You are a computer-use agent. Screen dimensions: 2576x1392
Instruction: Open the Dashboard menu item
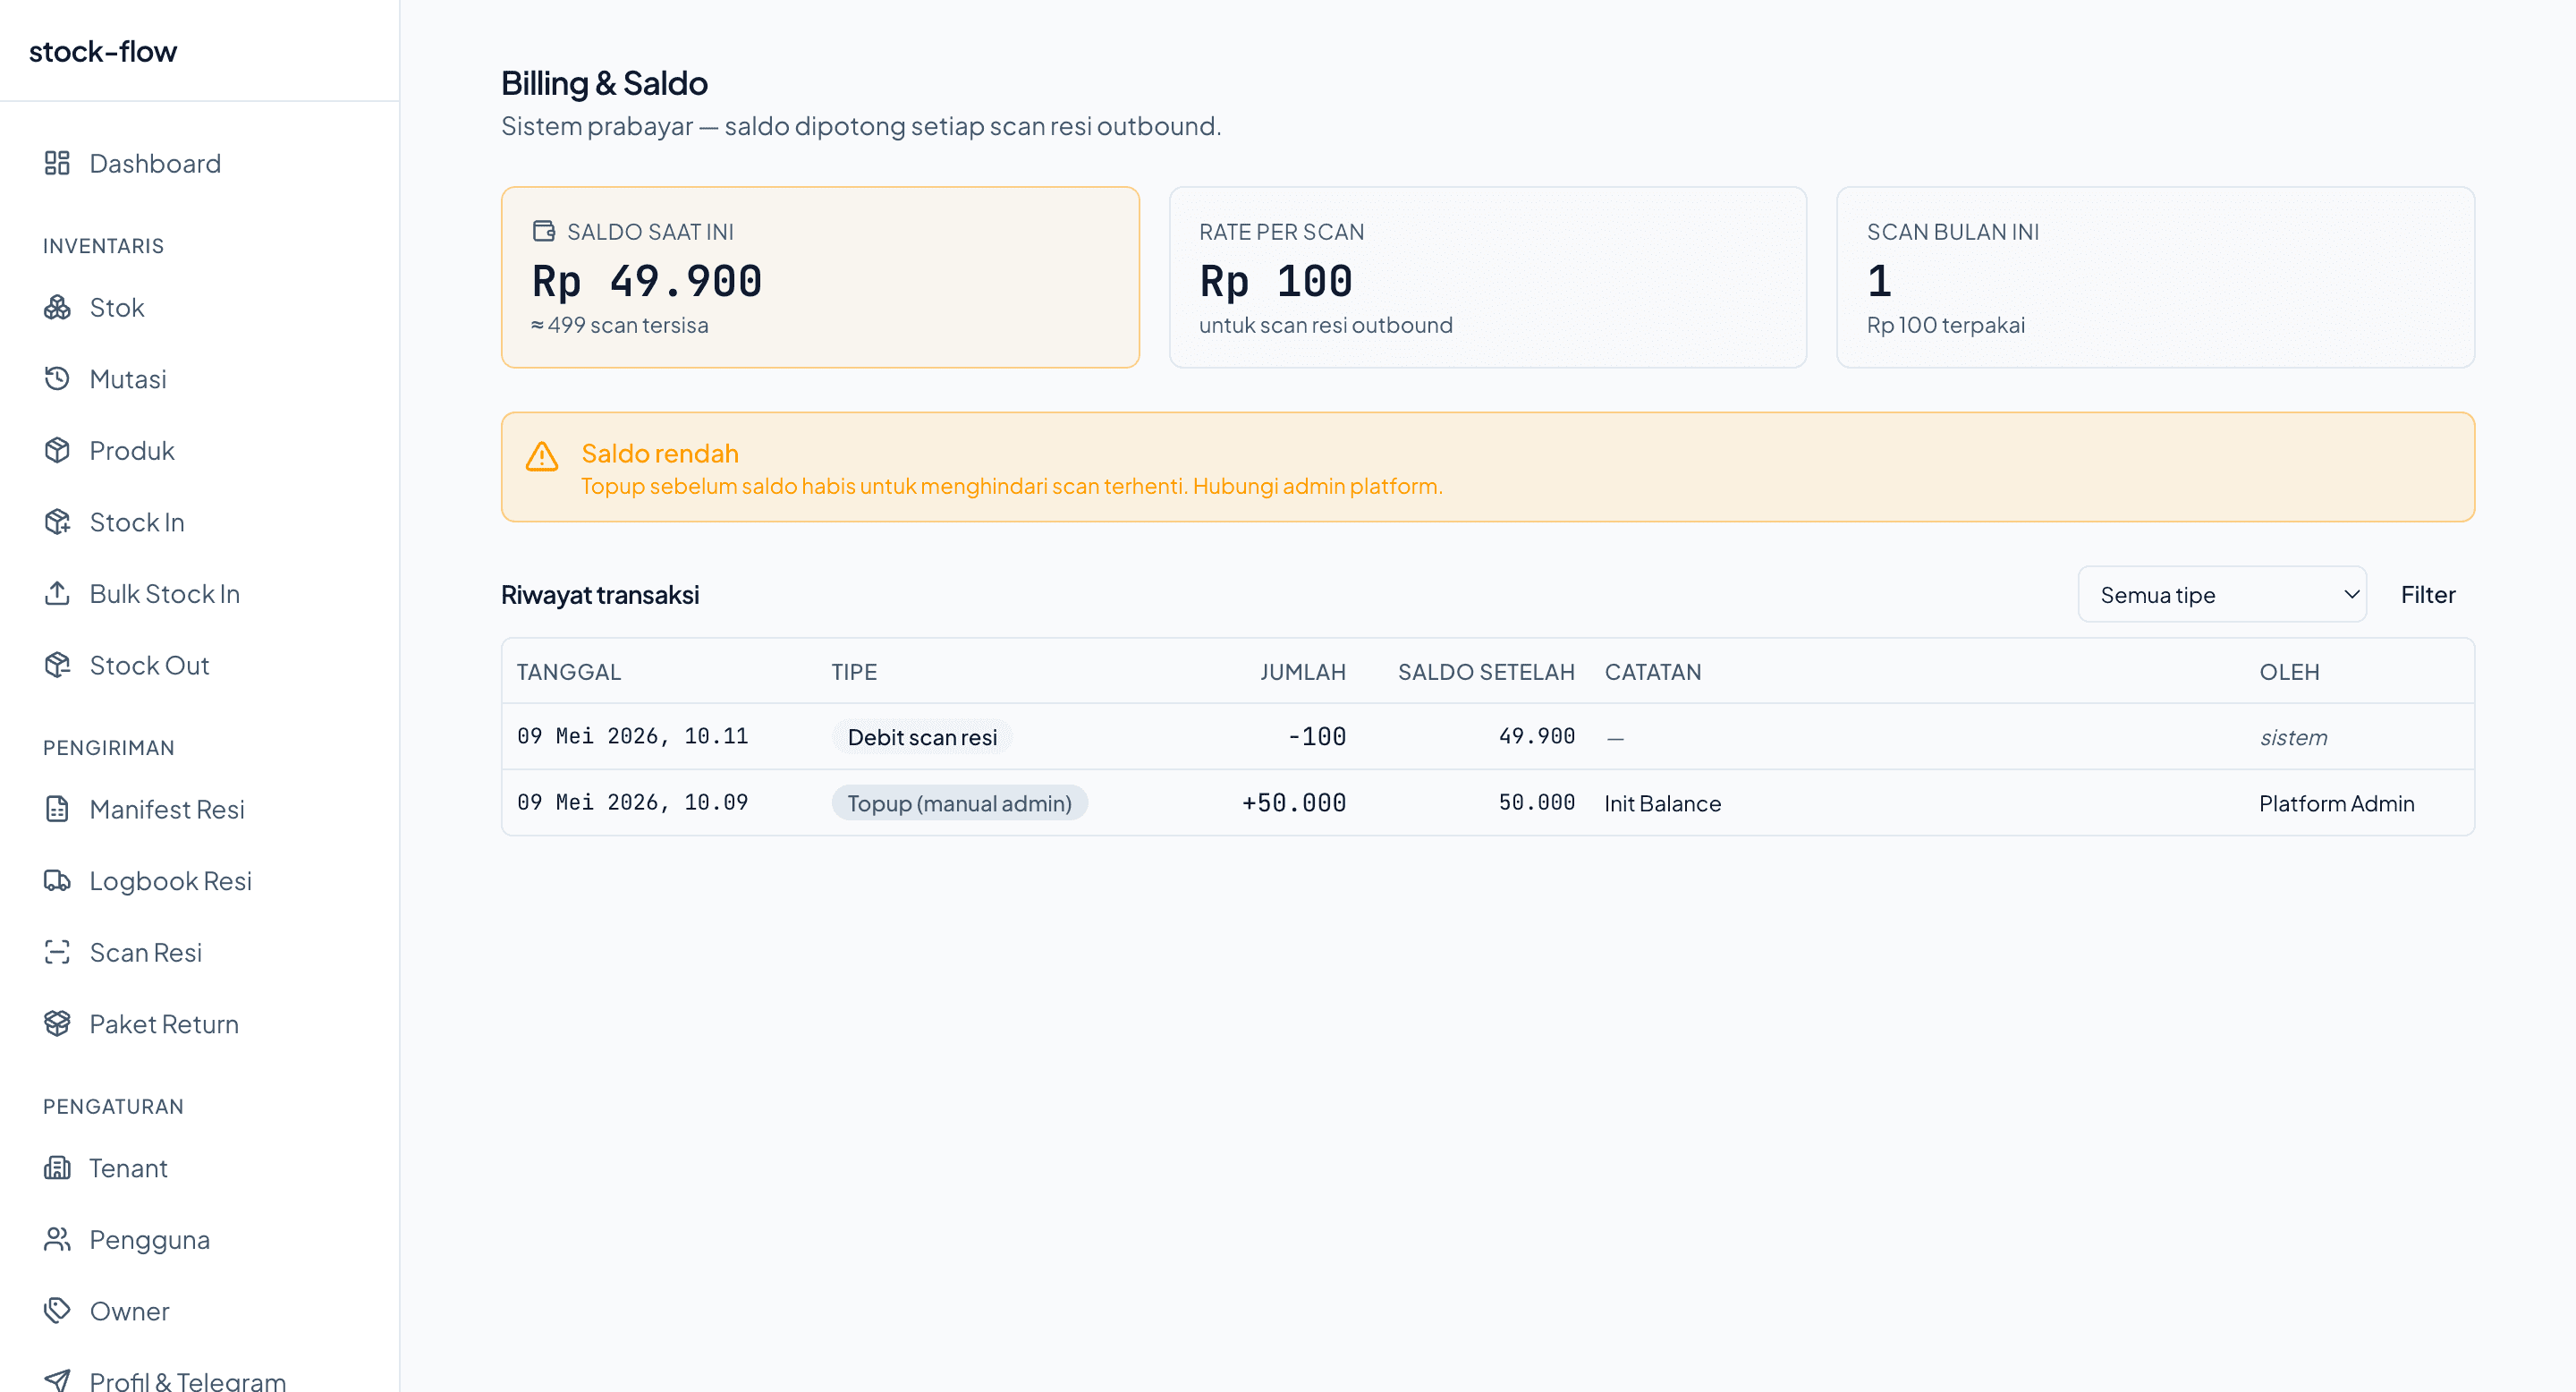(199, 163)
